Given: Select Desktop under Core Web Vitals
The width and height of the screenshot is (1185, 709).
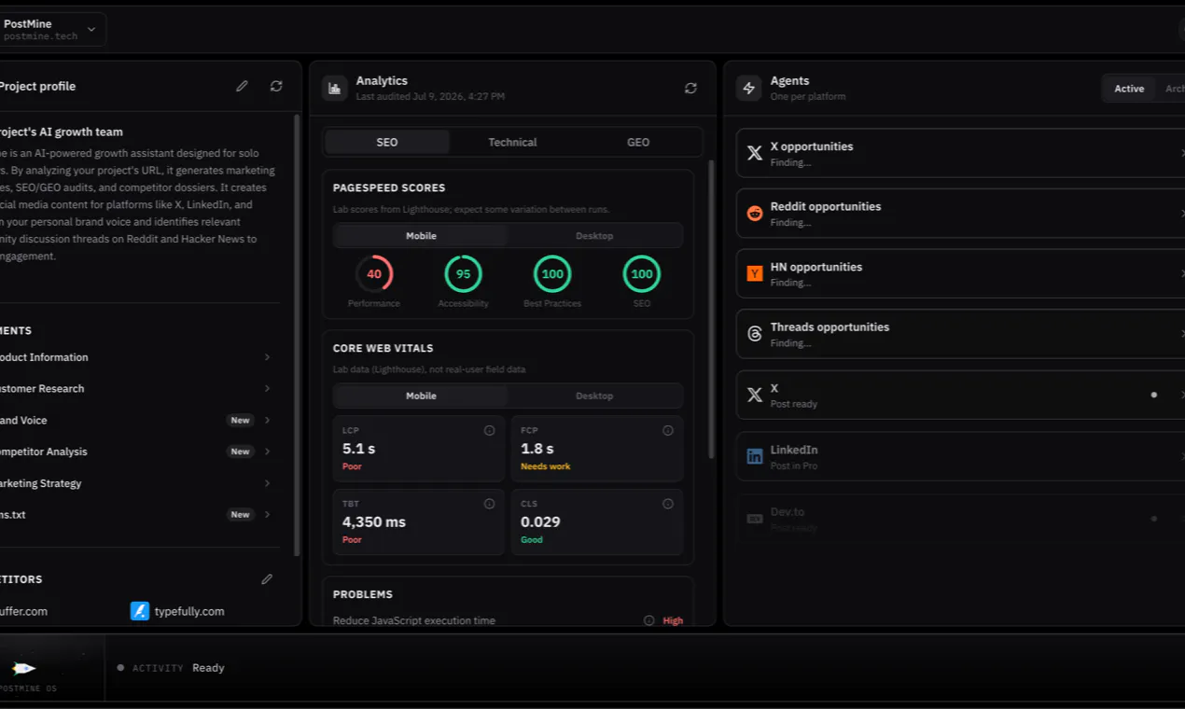Looking at the screenshot, I should click(x=594, y=396).
